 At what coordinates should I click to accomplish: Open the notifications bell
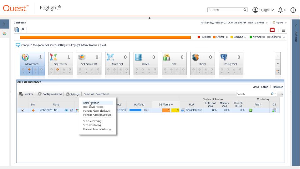coord(280,10)
